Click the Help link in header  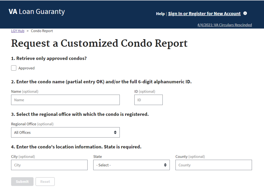tap(160, 14)
